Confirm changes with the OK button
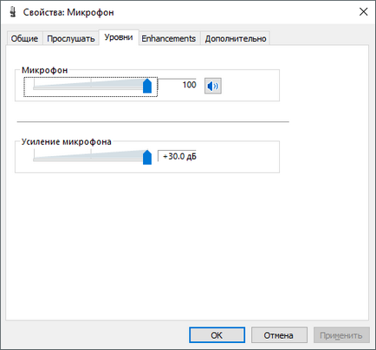 click(217, 335)
